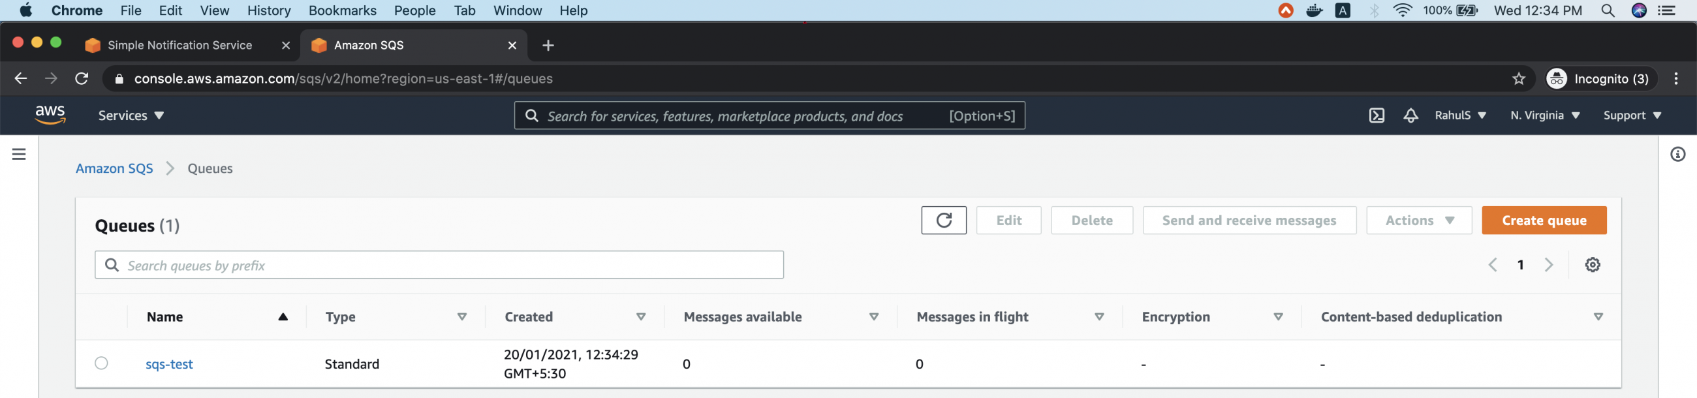Open the Bookmarks menu in Chrome
The height and width of the screenshot is (398, 1697).
pyautogui.click(x=342, y=10)
